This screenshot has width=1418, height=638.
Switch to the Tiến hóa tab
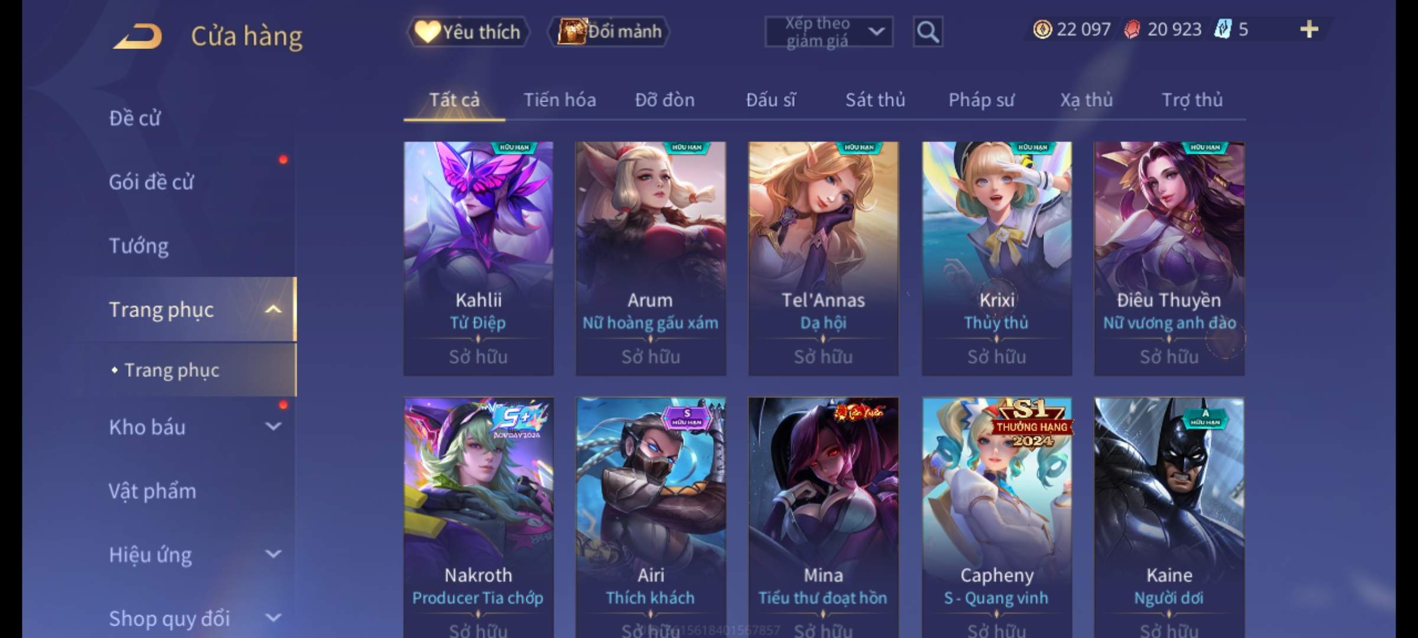pyautogui.click(x=560, y=100)
